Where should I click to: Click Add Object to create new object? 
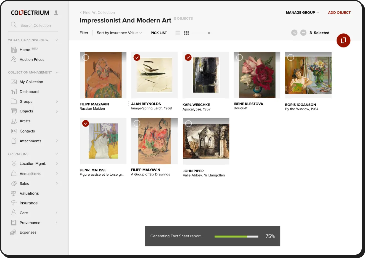click(339, 12)
